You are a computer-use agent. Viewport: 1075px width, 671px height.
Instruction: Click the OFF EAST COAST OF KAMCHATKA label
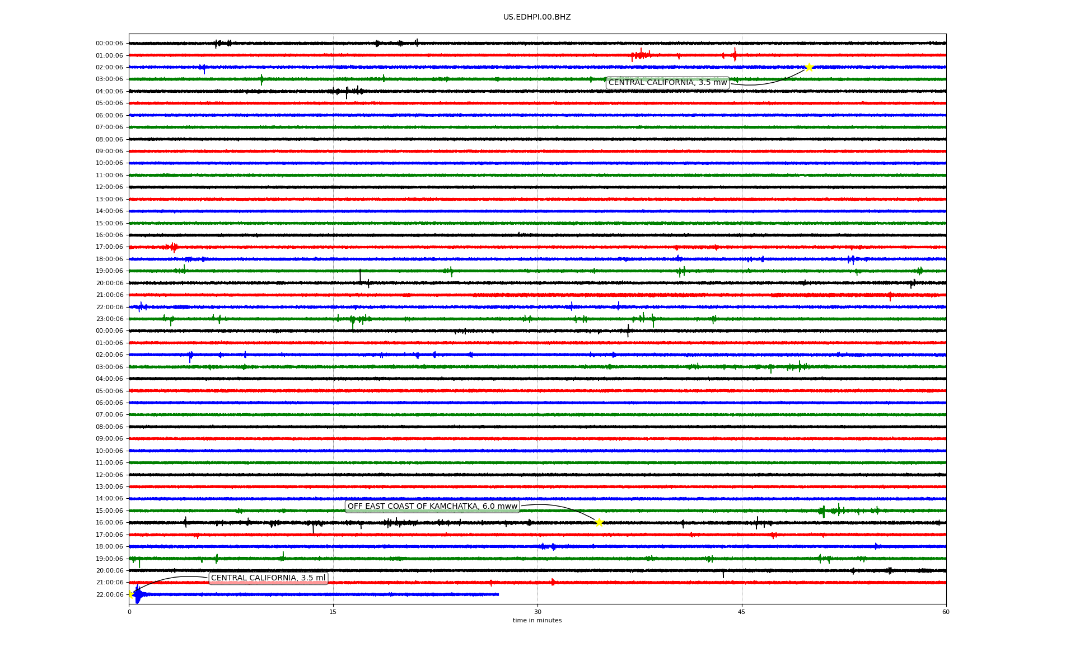(432, 507)
